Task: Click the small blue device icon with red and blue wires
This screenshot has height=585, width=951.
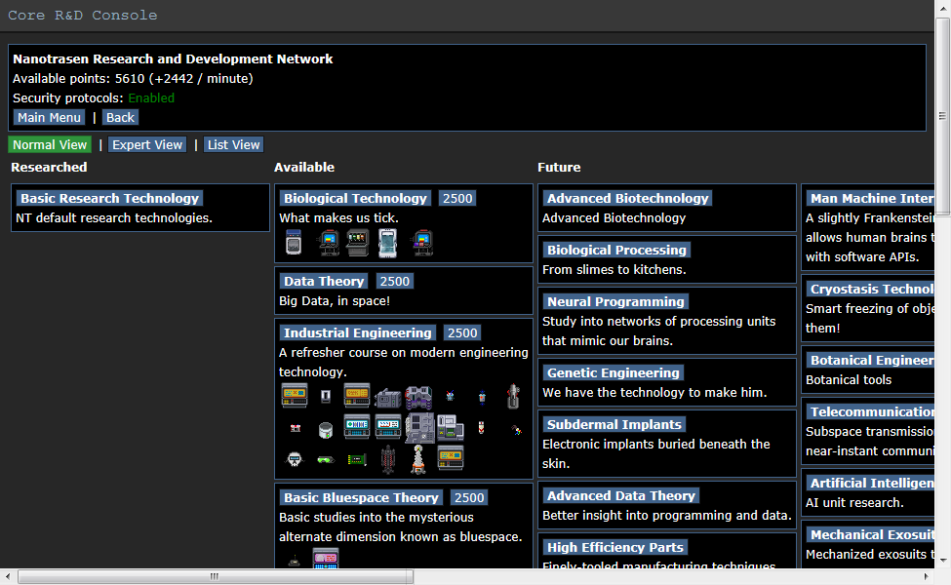Action: click(450, 397)
